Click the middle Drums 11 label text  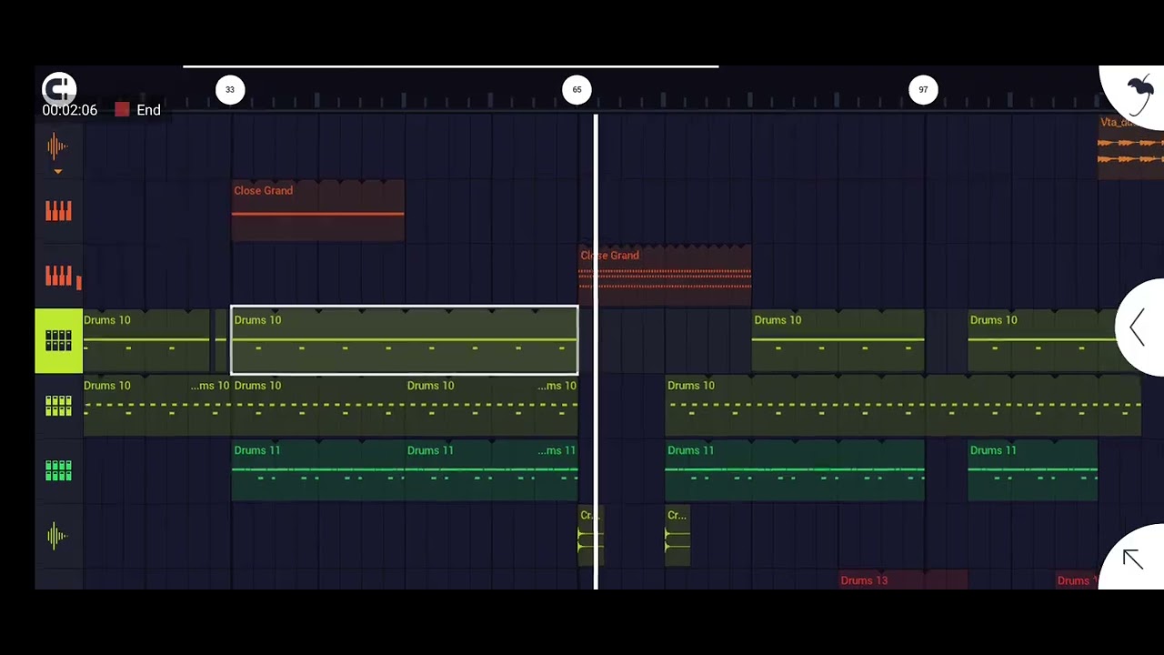[430, 450]
